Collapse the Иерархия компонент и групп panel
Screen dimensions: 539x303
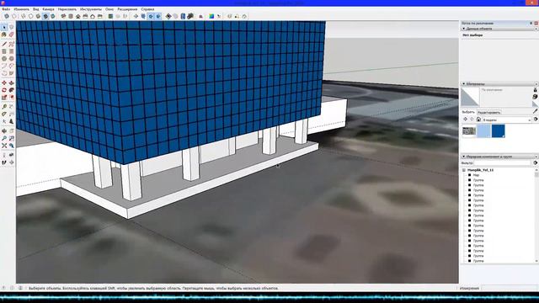click(x=463, y=157)
